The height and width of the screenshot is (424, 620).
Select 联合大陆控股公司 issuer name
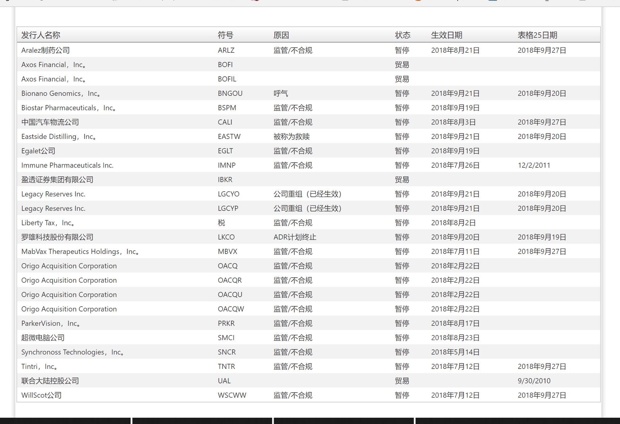tap(50, 381)
